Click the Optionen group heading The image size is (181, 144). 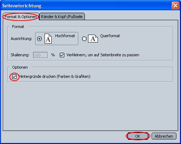coord(20,67)
